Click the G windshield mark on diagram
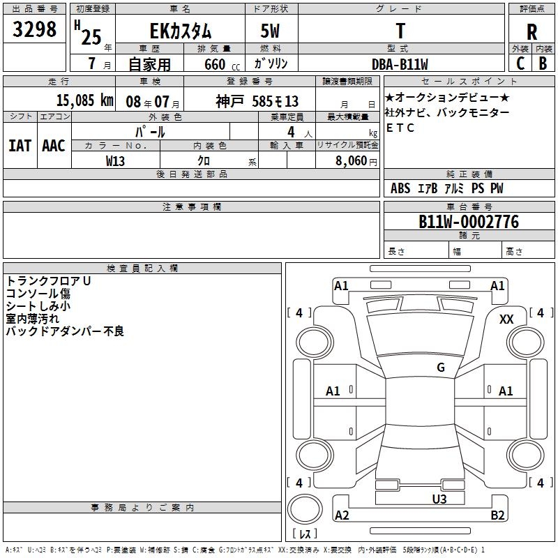This screenshot has height=558, width=558. (x=441, y=367)
